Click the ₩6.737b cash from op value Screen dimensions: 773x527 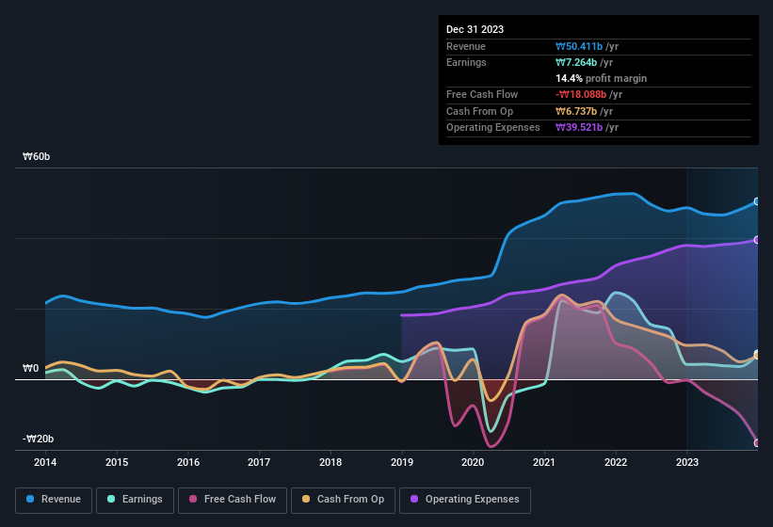point(576,111)
